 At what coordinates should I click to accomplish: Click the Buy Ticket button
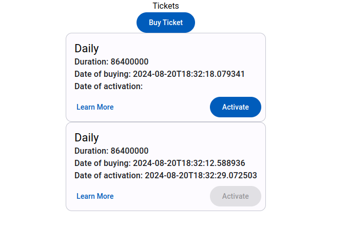click(166, 23)
